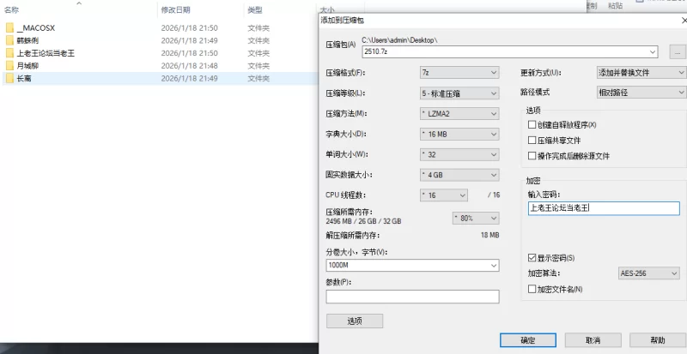687x354 pixels.
Task: Click date in __MACOSX row
Action: (189, 28)
